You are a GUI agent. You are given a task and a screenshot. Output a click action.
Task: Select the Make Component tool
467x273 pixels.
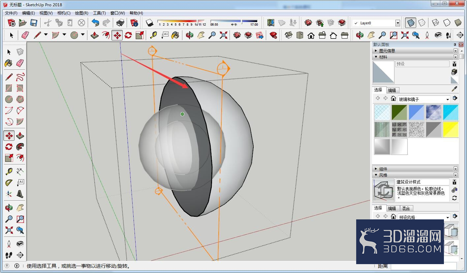pos(20,52)
